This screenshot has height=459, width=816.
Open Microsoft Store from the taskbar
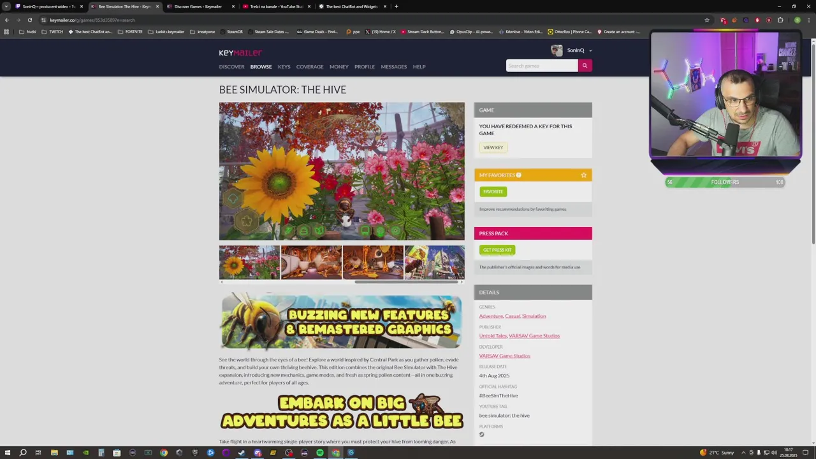click(x=117, y=453)
